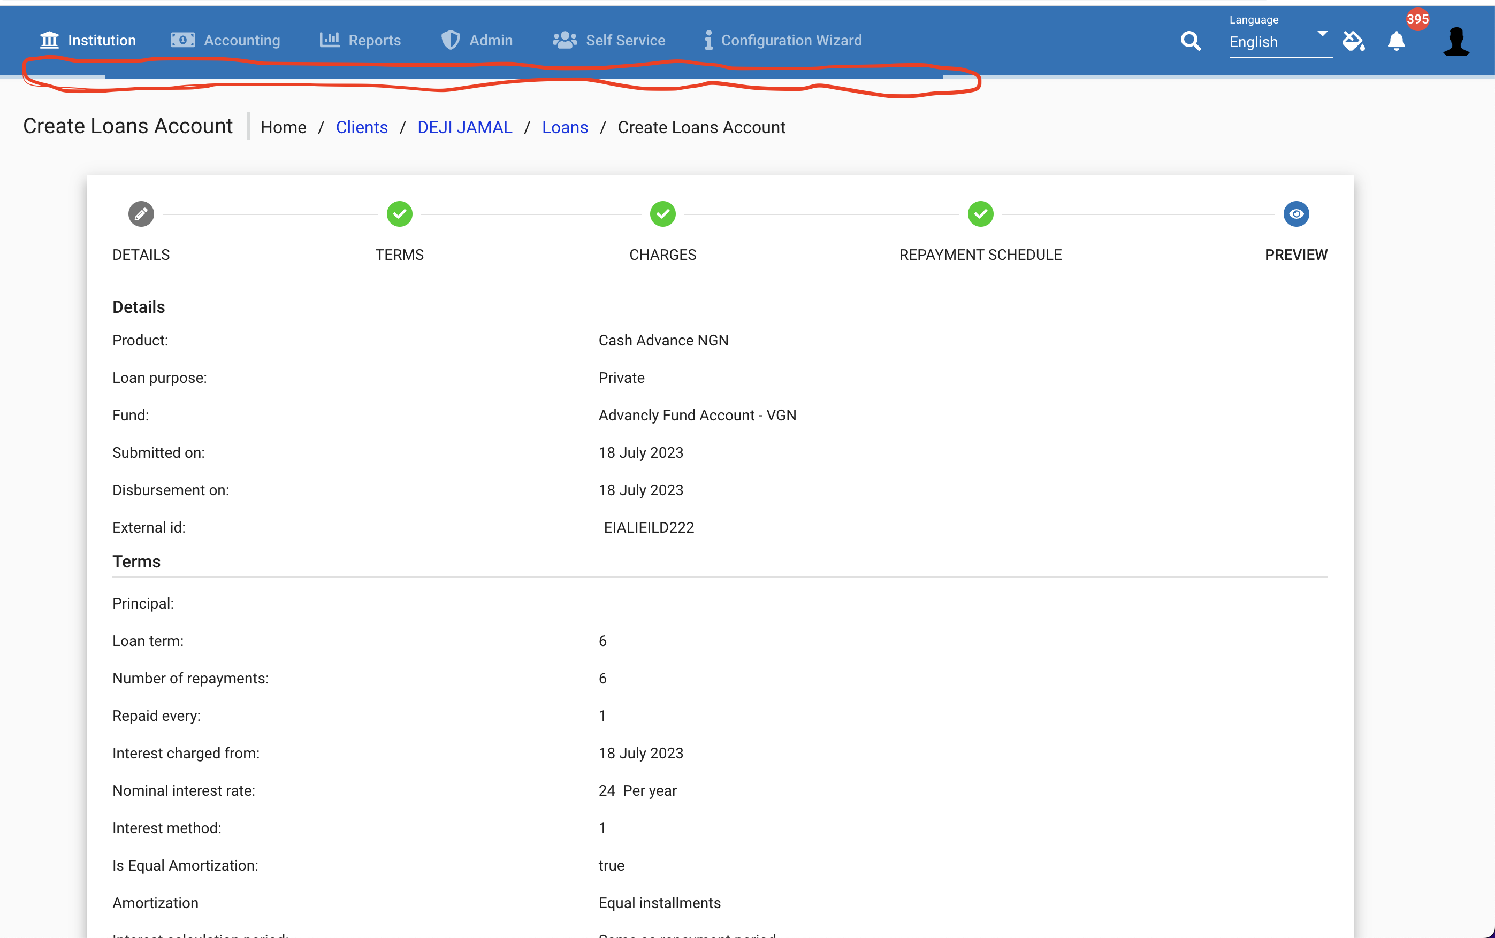Navigate to the Clients breadcrumb link
Screen dimensions: 1495x938
pos(362,127)
